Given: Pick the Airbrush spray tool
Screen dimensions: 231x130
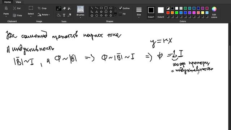Looking at the screenshot, I should pyautogui.click(x=69, y=8).
